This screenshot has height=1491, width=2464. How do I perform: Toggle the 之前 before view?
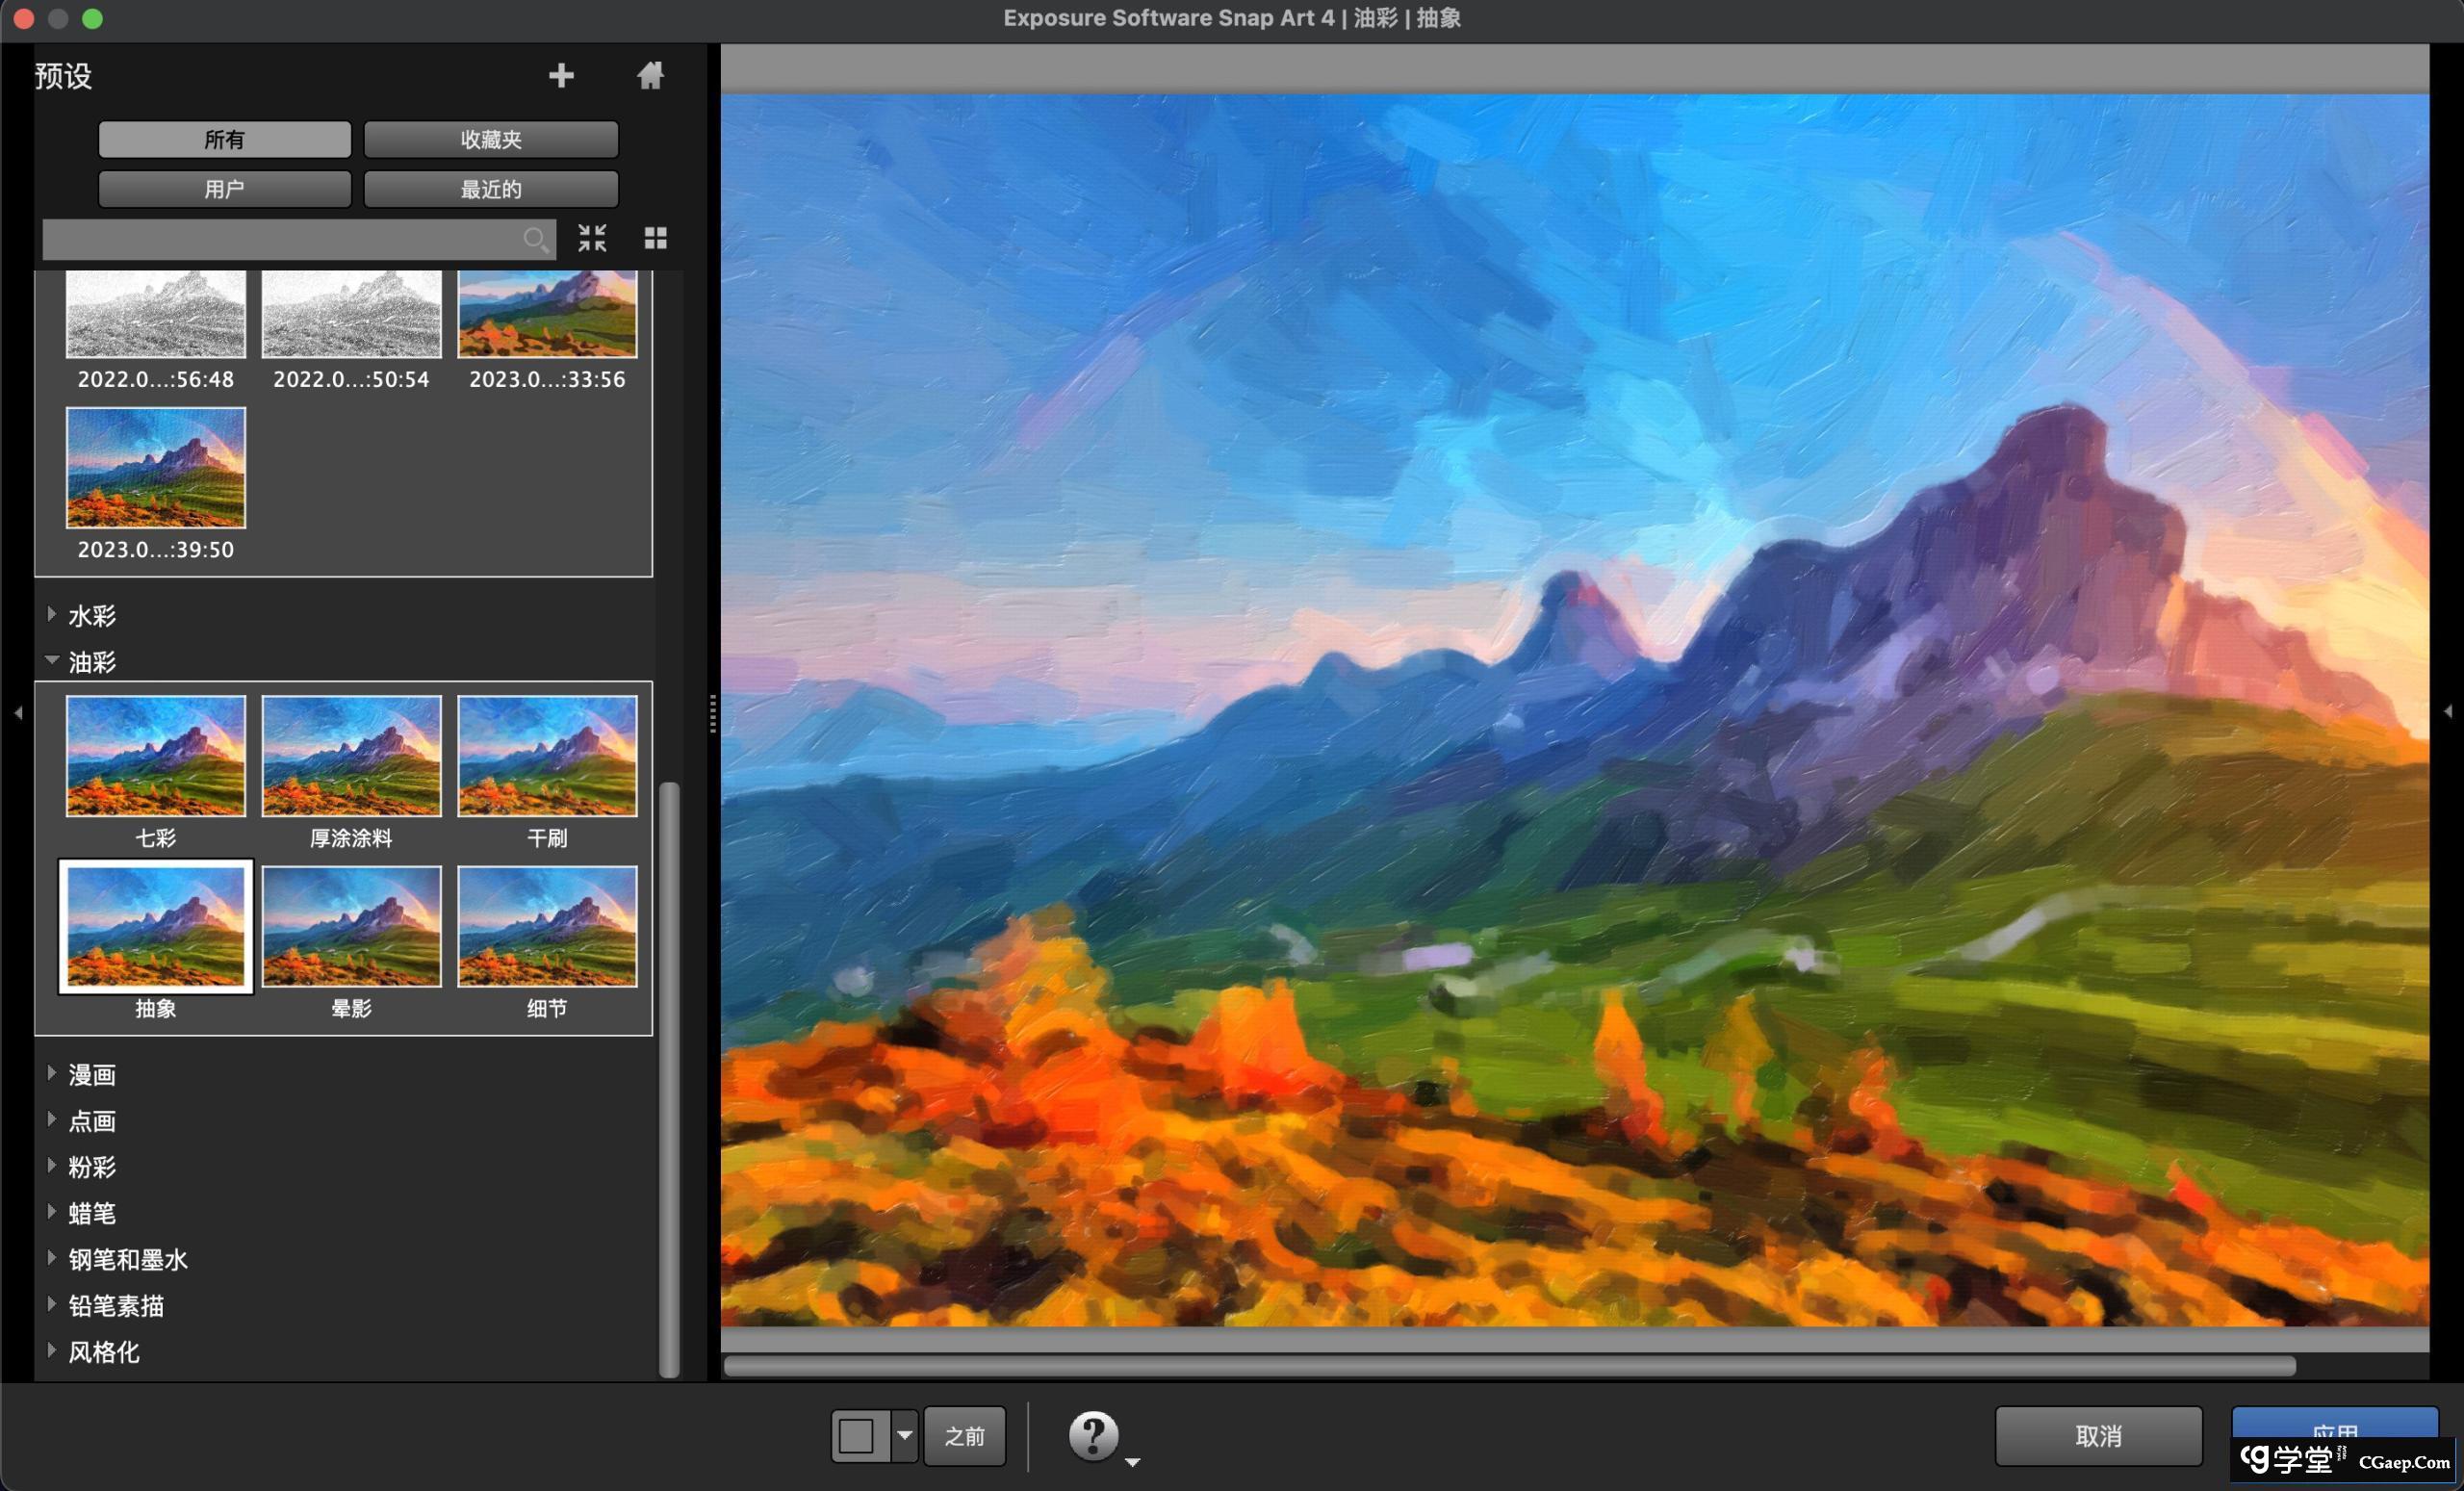click(x=964, y=1436)
